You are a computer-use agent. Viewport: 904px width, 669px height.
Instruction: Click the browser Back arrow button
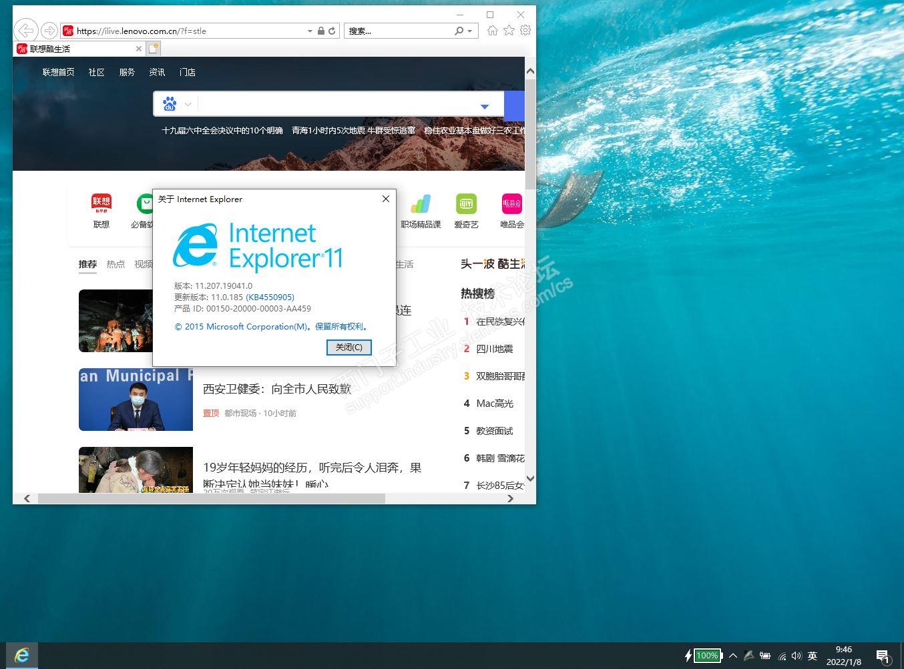pos(25,31)
